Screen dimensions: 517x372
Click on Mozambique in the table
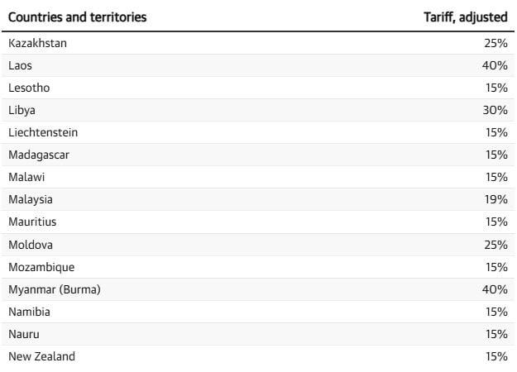pyautogui.click(x=41, y=267)
